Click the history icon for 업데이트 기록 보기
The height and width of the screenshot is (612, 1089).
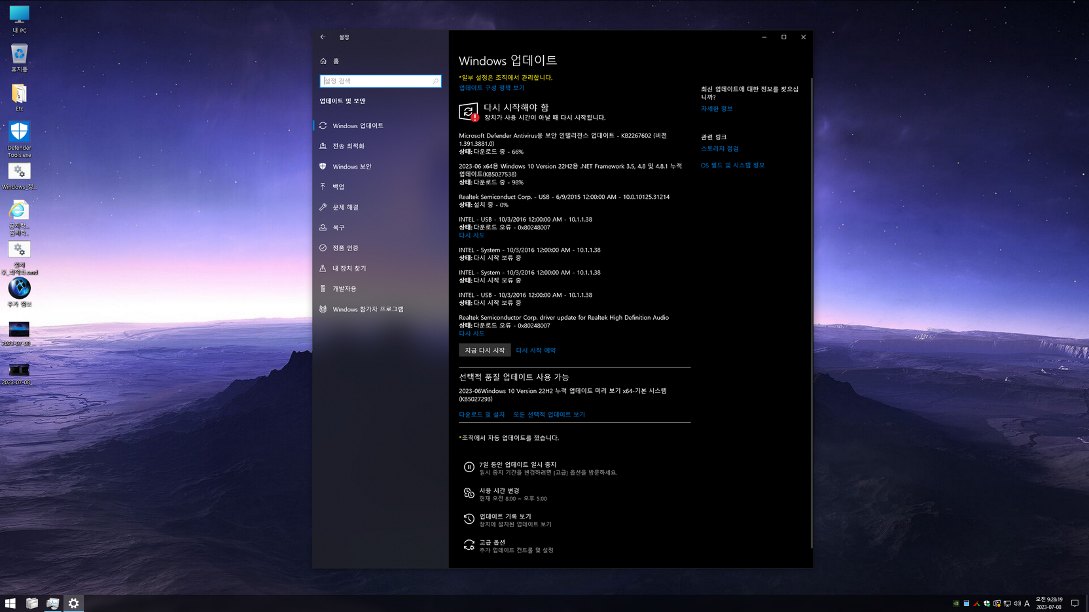469,519
